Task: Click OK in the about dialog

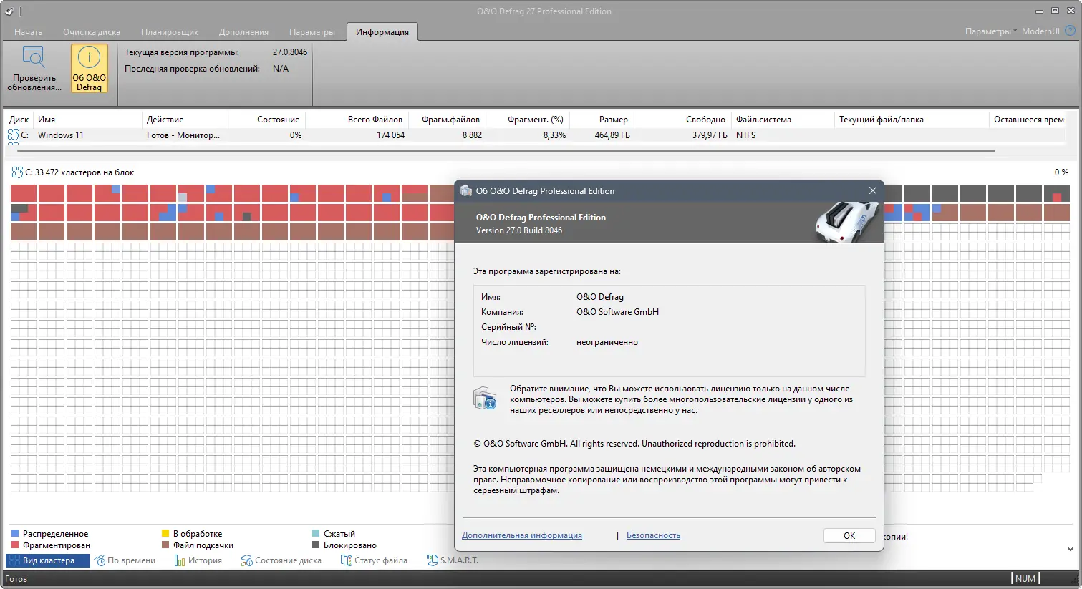Action: (849, 536)
